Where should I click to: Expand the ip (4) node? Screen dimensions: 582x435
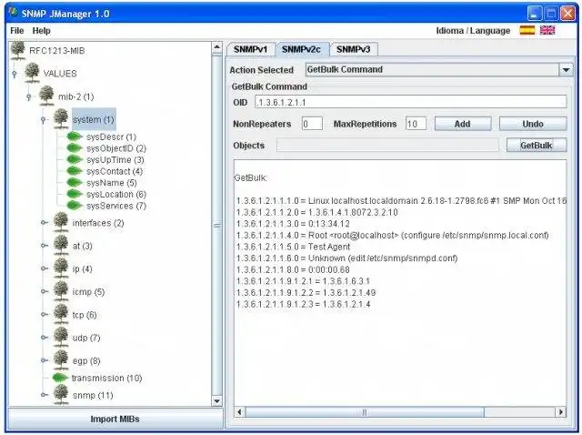click(45, 268)
